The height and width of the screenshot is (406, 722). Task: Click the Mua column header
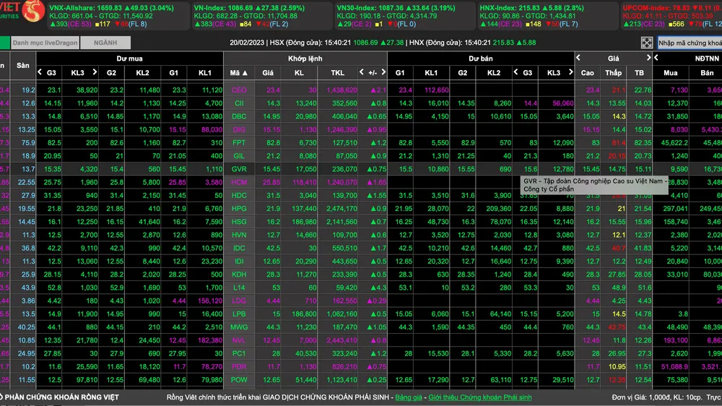tap(671, 73)
